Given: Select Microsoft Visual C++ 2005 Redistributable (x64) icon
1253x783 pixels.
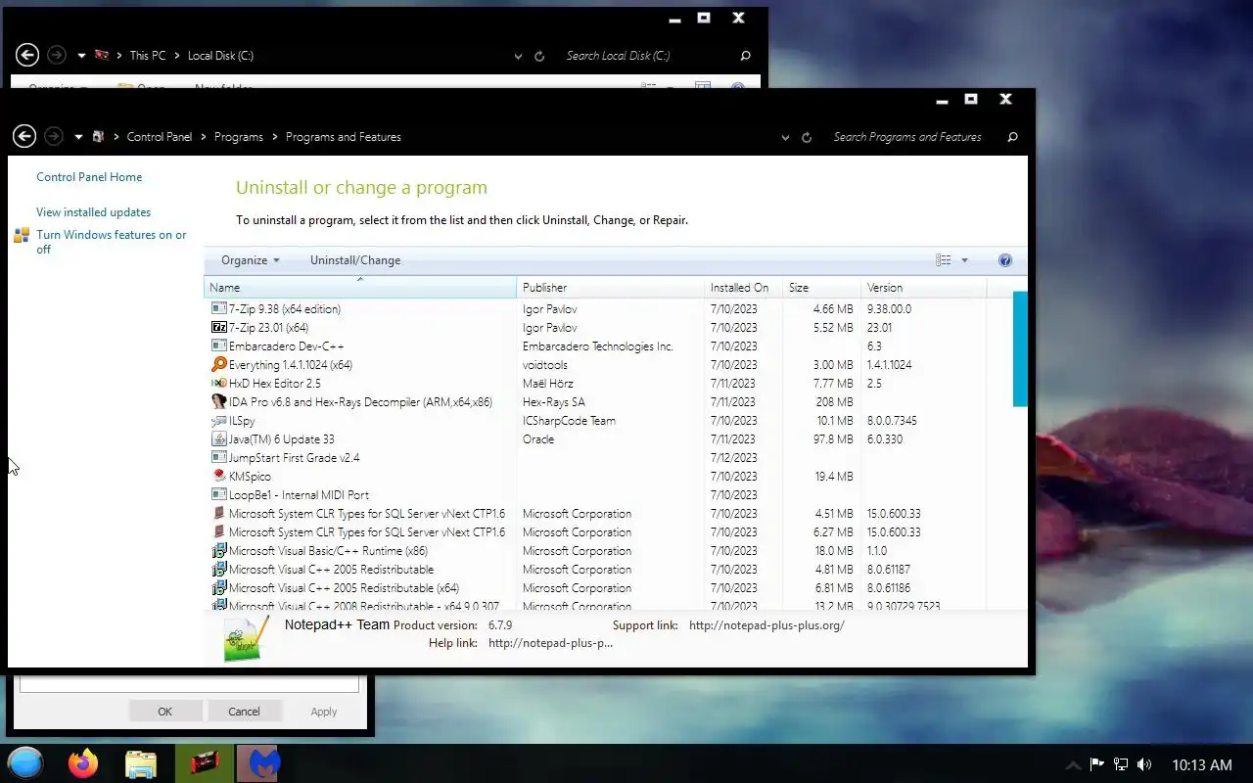Looking at the screenshot, I should click(x=219, y=587).
